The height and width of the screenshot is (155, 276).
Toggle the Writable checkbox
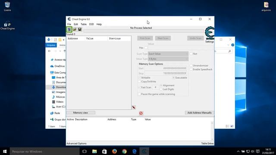point(139,77)
